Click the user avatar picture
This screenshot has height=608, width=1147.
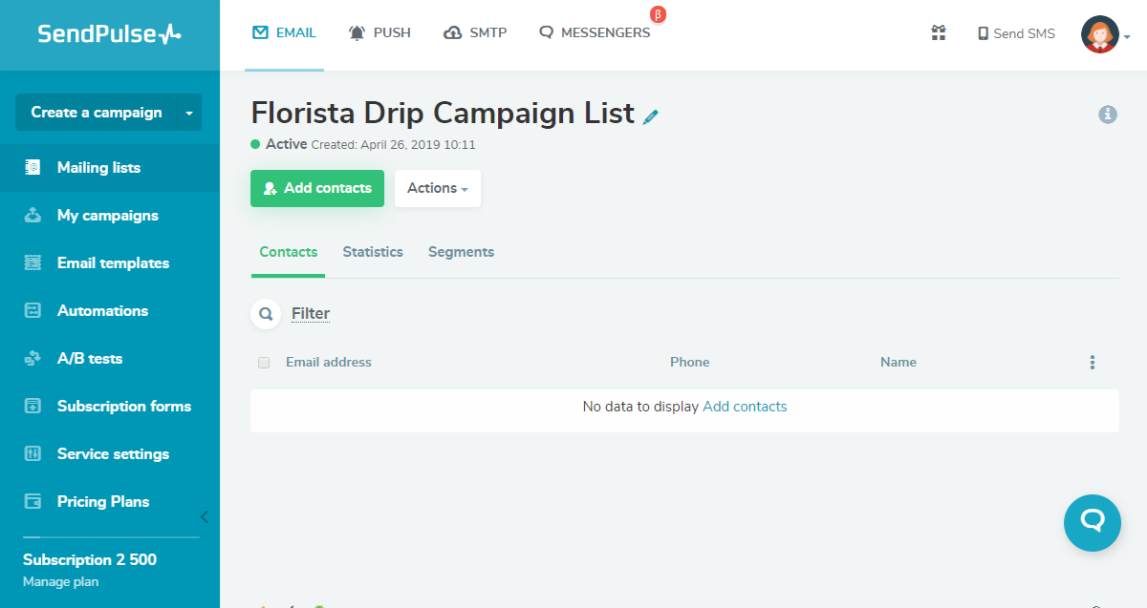1099,34
